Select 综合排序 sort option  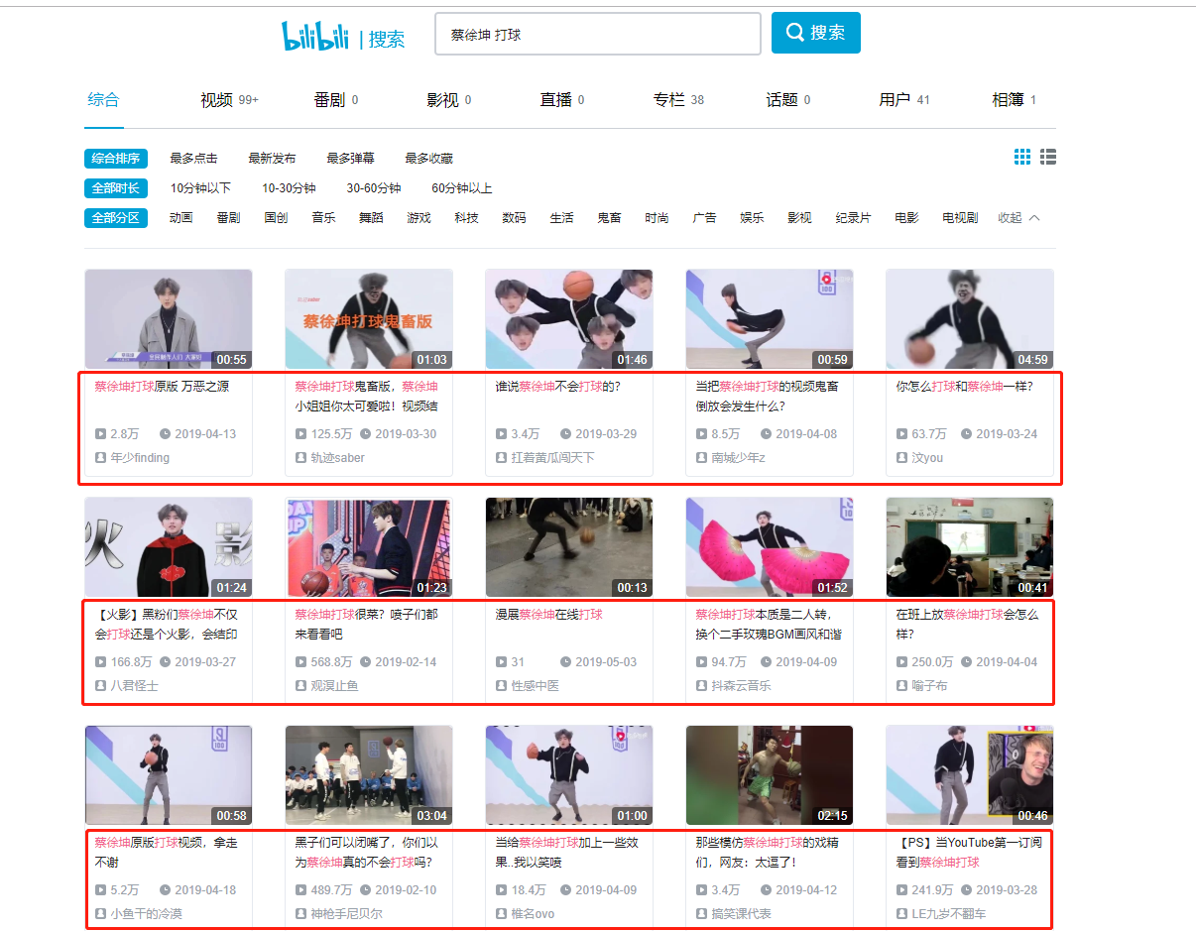(x=116, y=159)
